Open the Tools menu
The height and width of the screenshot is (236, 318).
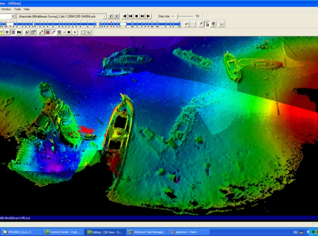[x=17, y=9]
